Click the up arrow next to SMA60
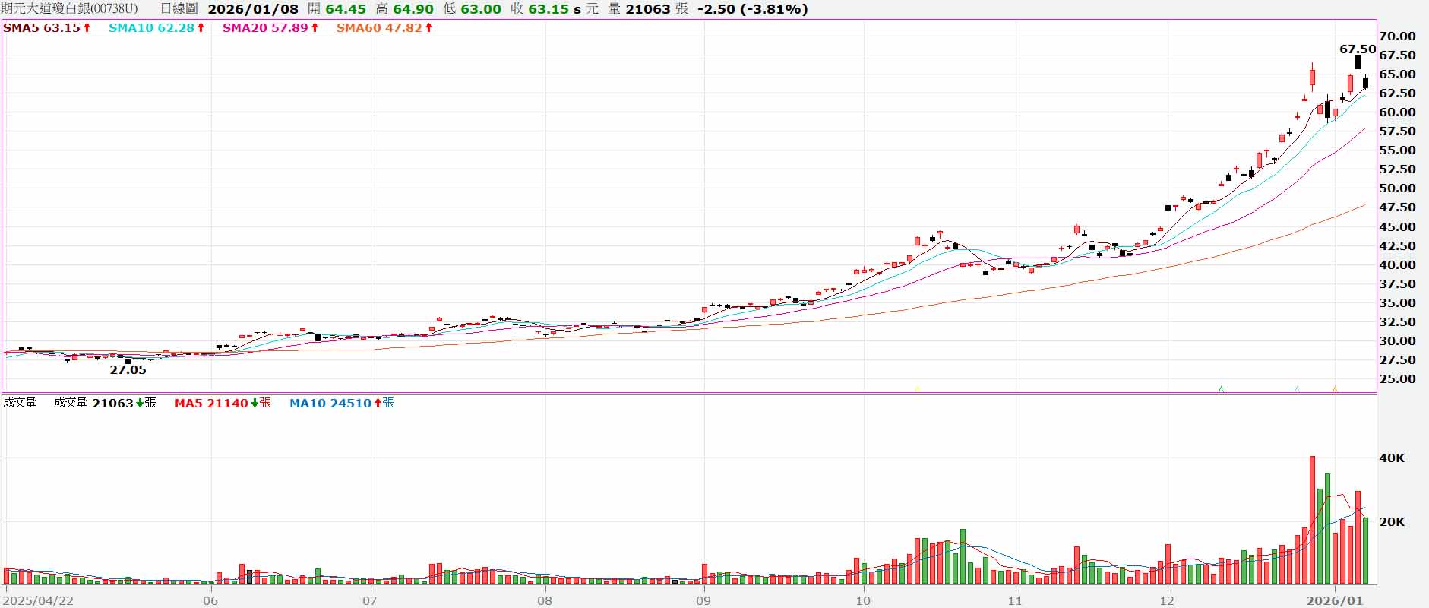The width and height of the screenshot is (1429, 608). pos(428,28)
